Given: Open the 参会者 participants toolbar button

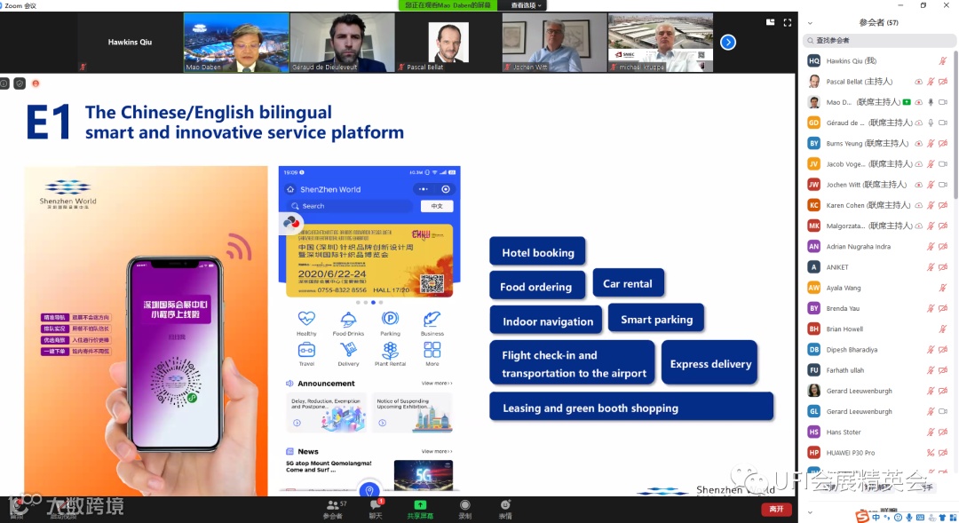Looking at the screenshot, I should (334, 510).
